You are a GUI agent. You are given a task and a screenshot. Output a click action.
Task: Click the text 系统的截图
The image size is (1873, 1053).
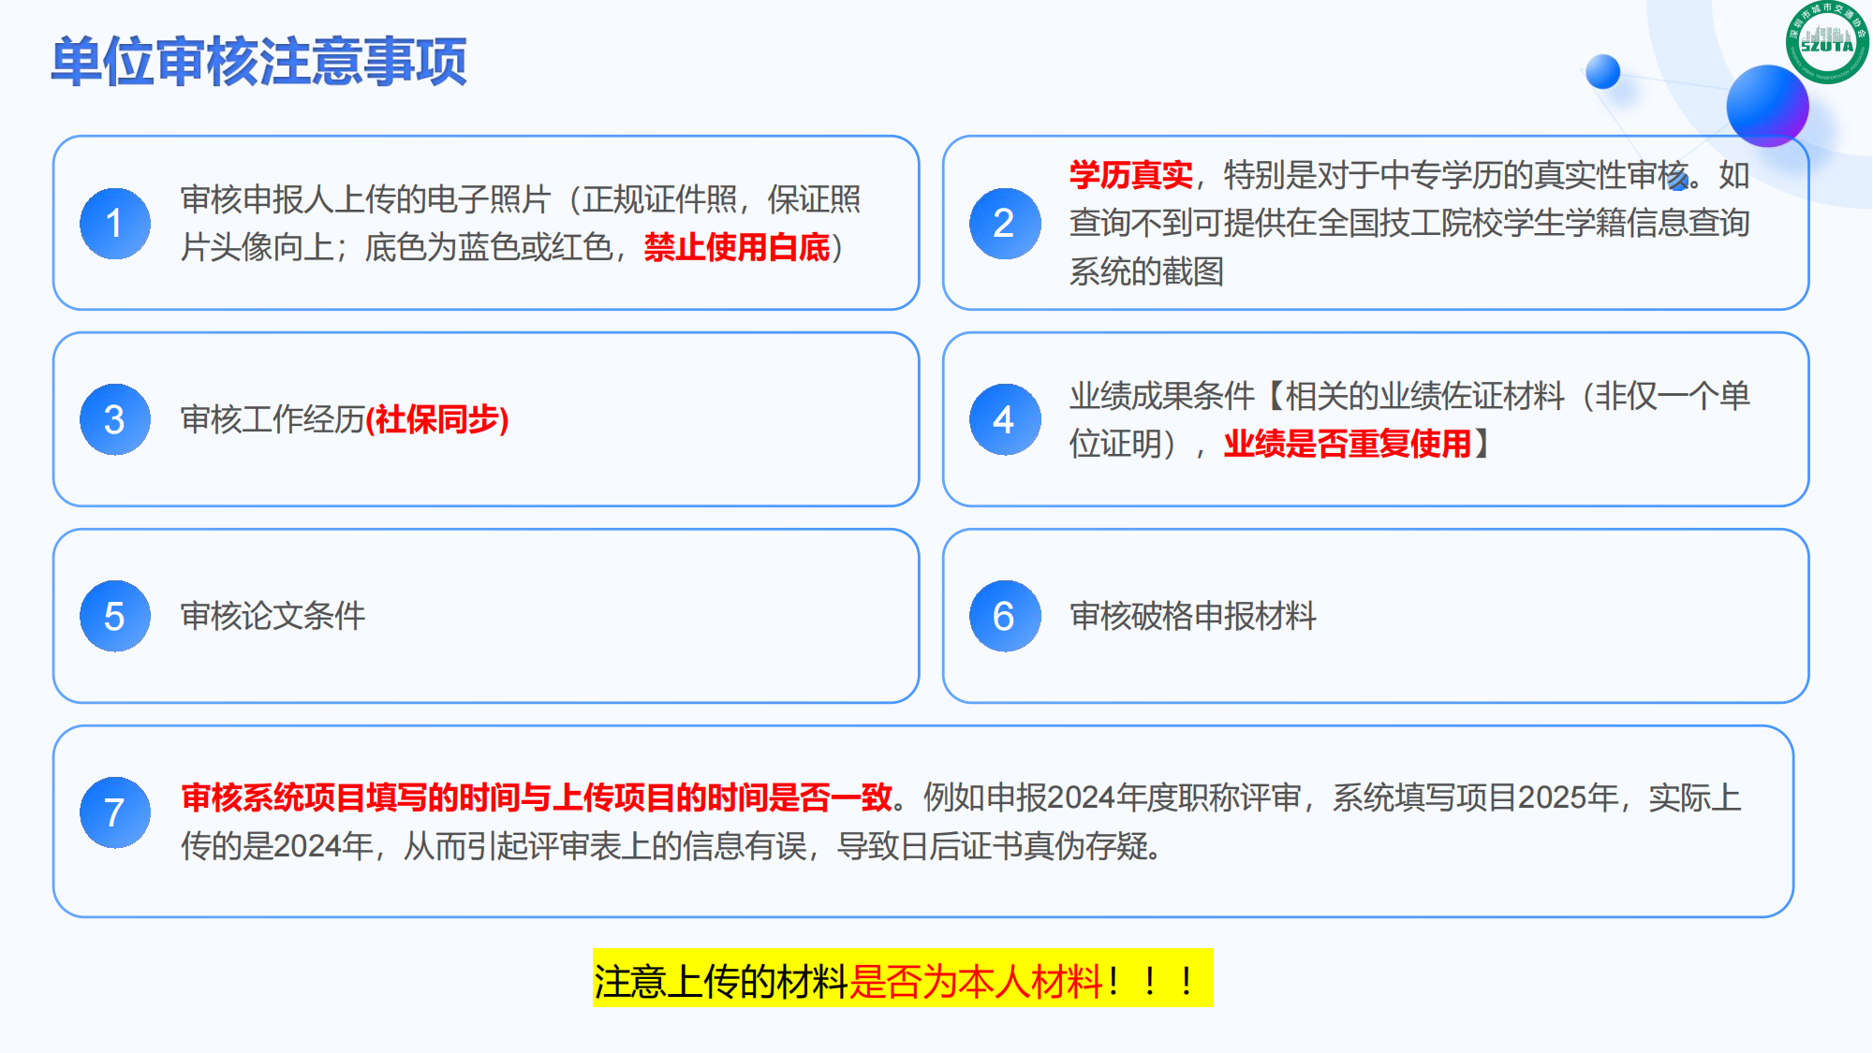[x=1147, y=271]
